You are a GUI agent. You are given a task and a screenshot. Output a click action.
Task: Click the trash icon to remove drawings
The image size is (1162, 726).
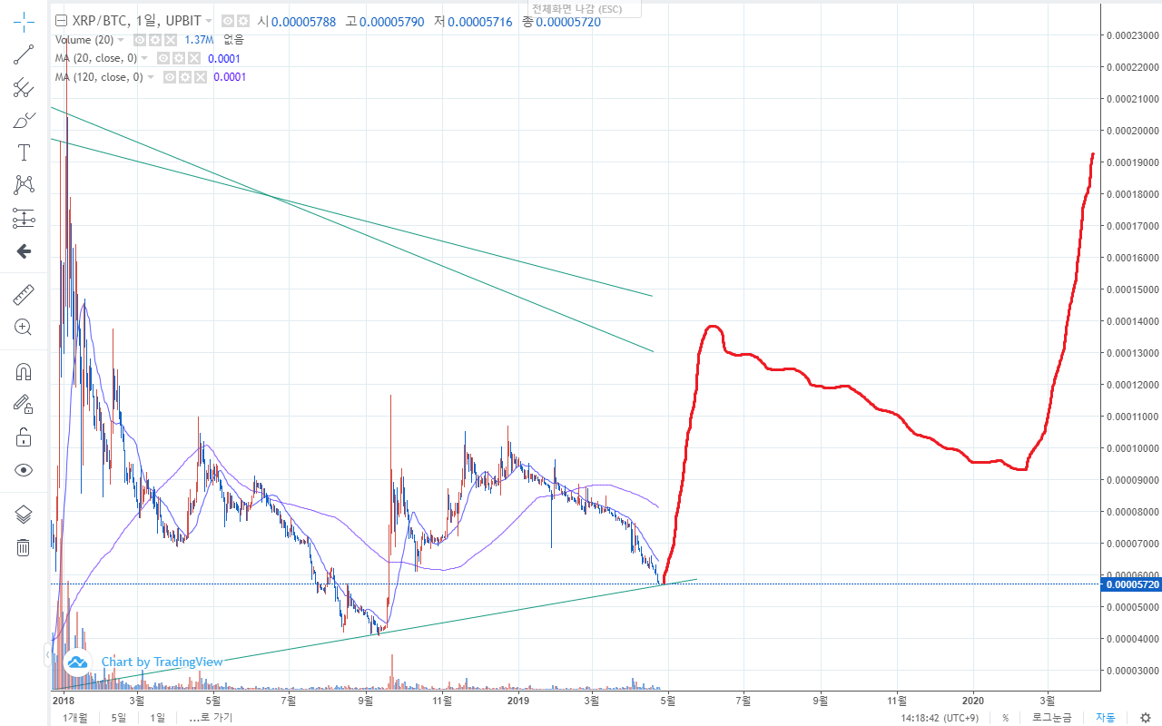point(24,547)
